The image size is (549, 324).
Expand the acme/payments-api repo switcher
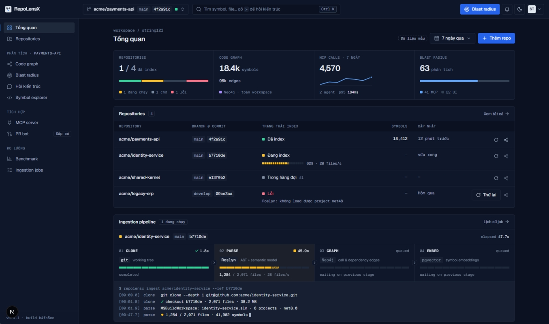click(136, 9)
